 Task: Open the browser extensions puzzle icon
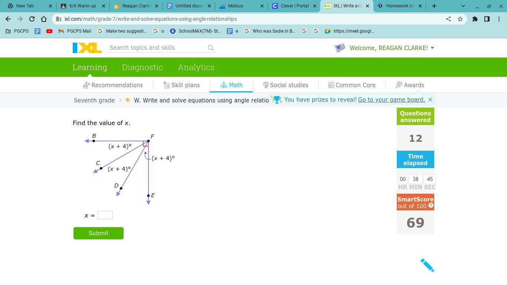(x=475, y=19)
